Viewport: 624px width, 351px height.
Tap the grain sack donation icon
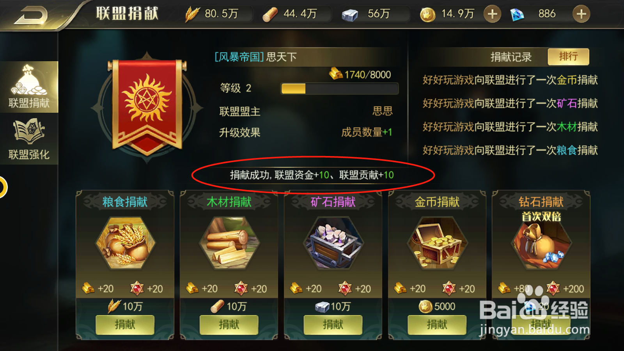pos(125,243)
